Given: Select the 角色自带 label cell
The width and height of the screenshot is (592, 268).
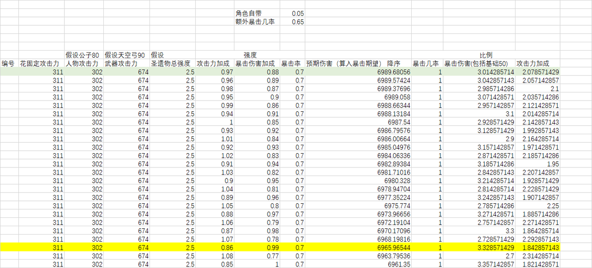Looking at the screenshot, I should [257, 13].
